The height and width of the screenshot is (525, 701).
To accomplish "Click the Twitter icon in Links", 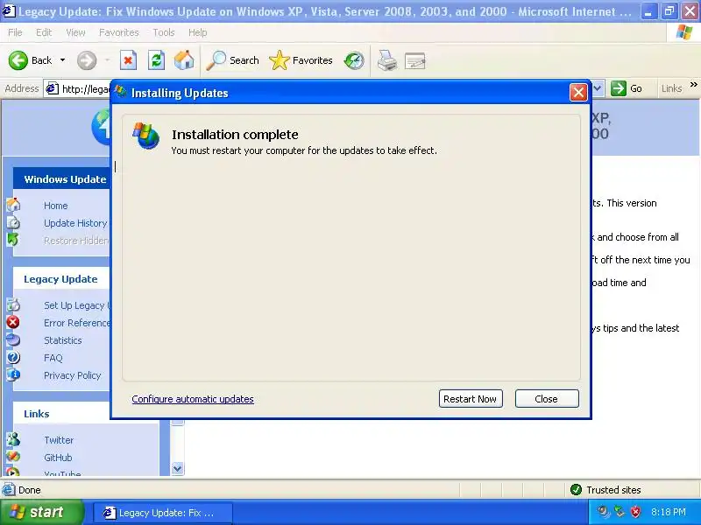I will (x=13, y=439).
